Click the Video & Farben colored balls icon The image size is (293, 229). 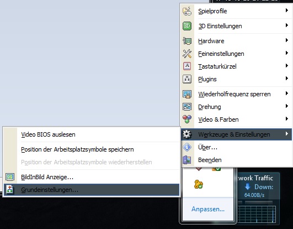coord(187,119)
